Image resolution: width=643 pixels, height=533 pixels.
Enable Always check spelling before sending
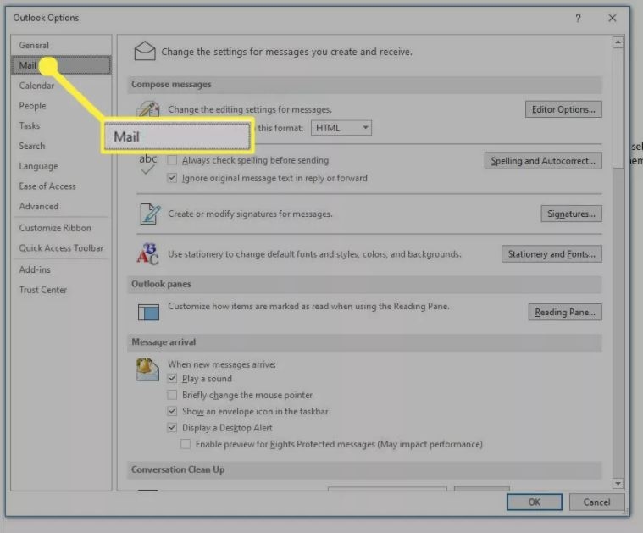click(172, 160)
